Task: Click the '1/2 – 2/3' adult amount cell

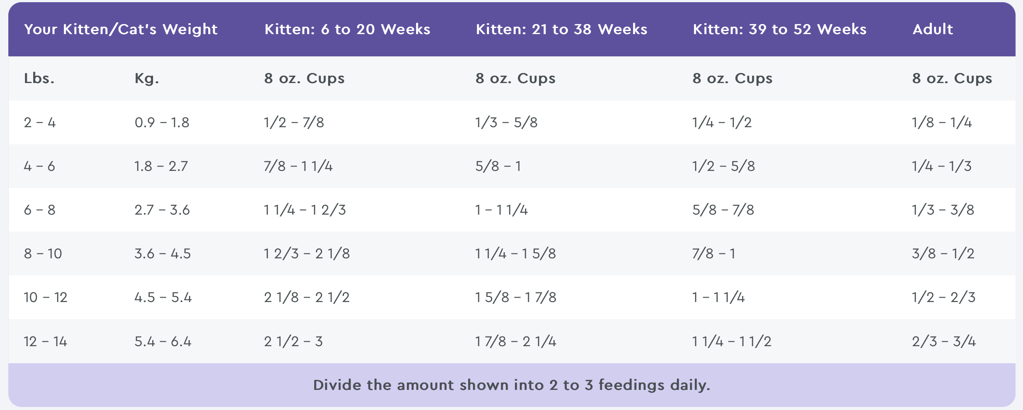Action: tap(943, 297)
